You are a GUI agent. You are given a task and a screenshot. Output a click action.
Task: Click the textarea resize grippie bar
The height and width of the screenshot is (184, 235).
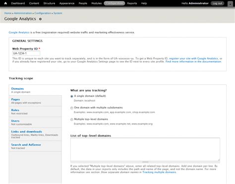[x=145, y=162]
